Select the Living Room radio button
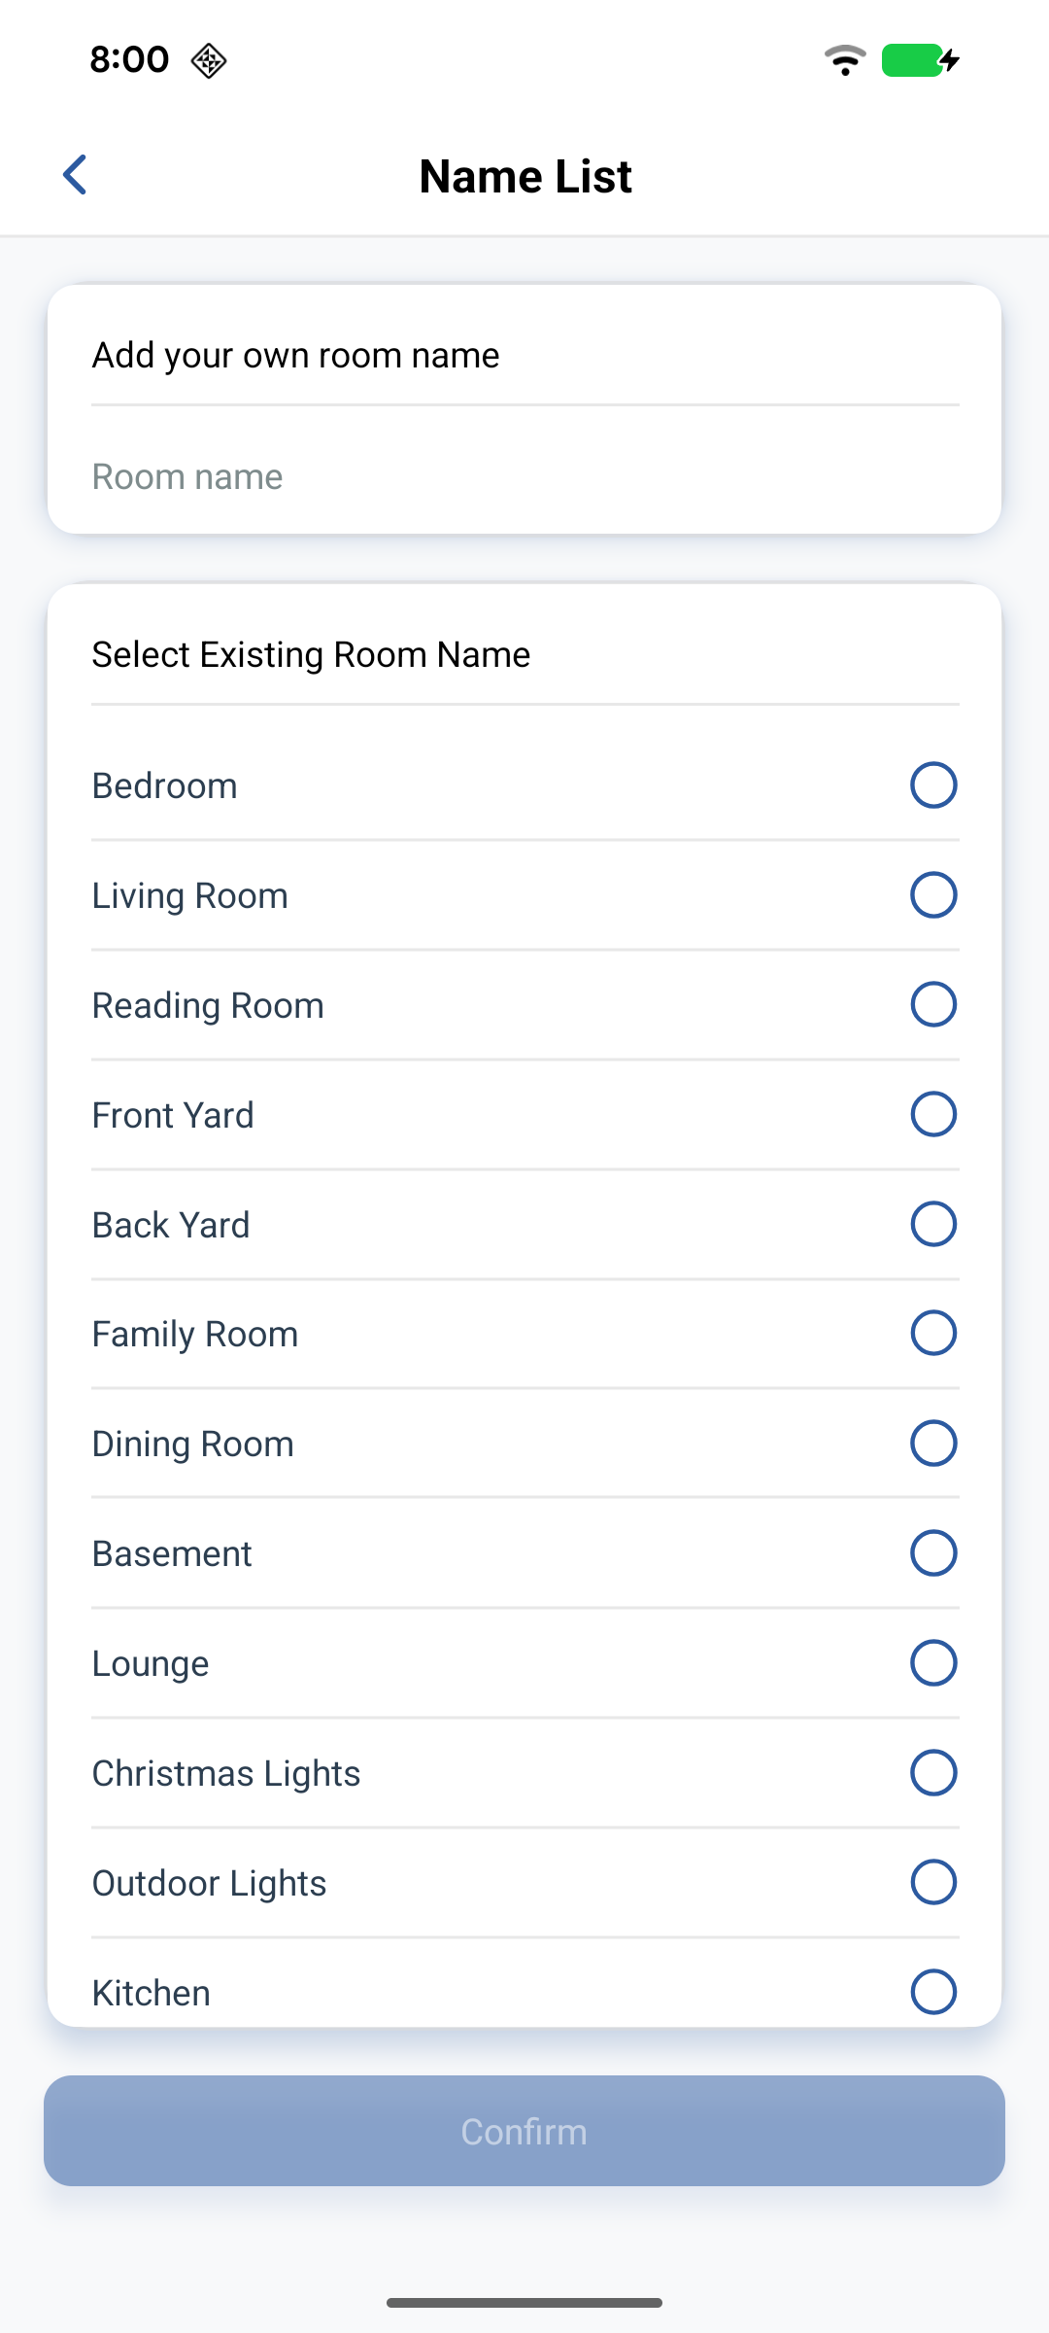Viewport: 1049px width, 2333px height. click(x=933, y=895)
